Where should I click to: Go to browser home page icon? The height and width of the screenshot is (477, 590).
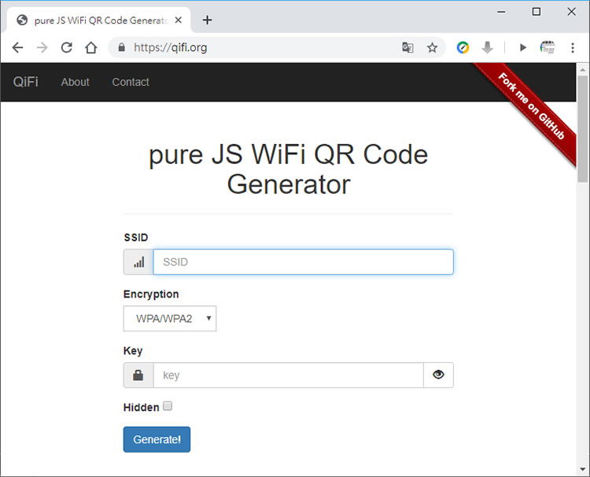pos(91,47)
